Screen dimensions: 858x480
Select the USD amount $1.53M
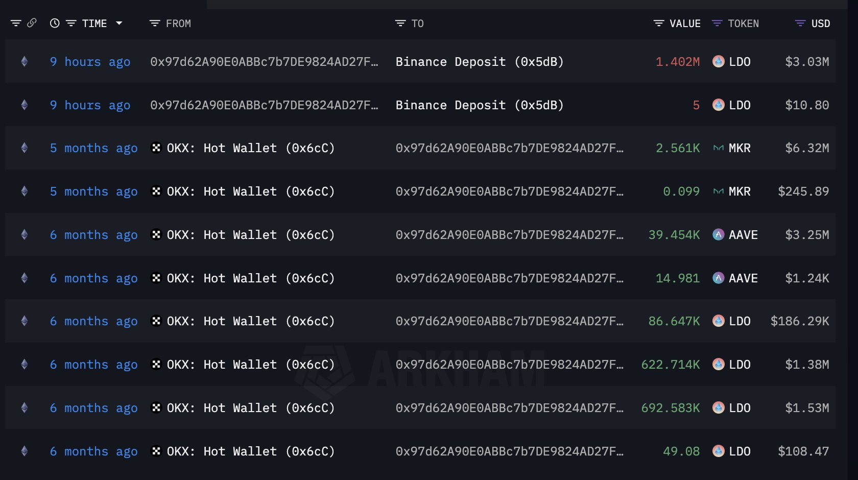point(807,408)
